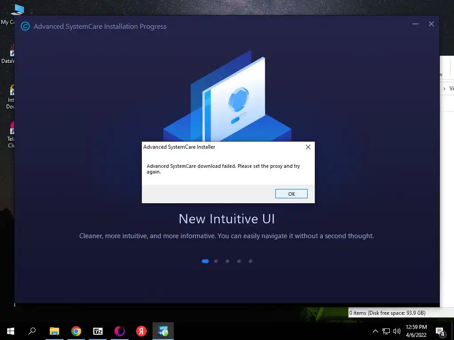Select the fifth slide indicator dot
454x340 pixels.
250,261
